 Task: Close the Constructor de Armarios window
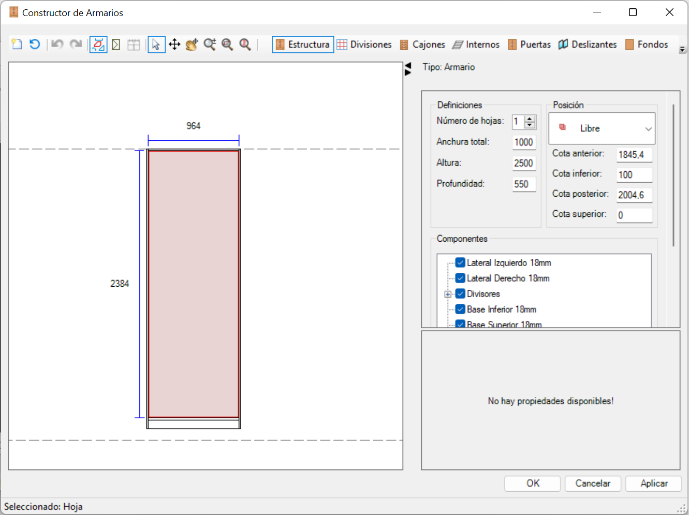coord(669,12)
